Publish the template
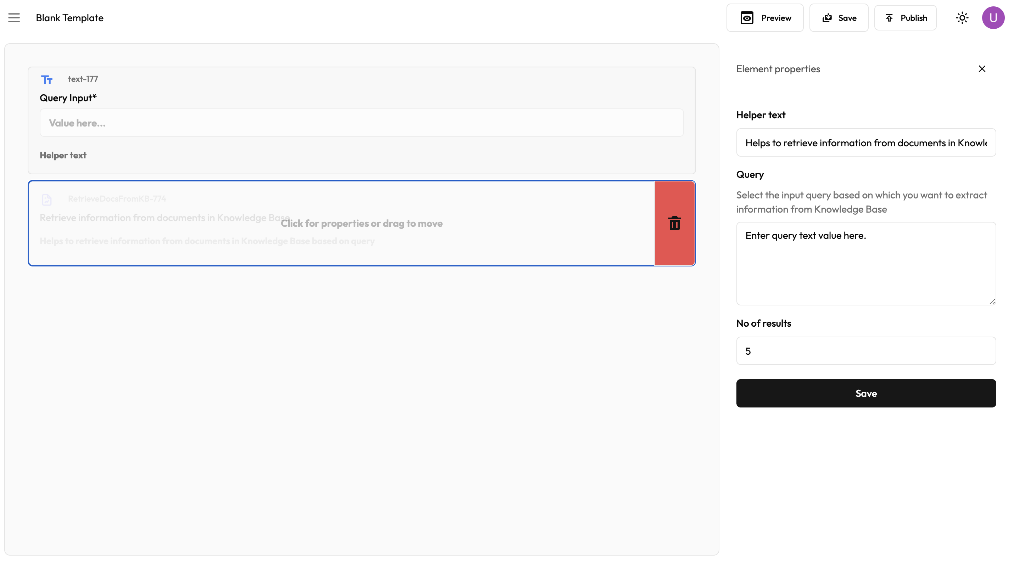The height and width of the screenshot is (574, 1019). 905,18
